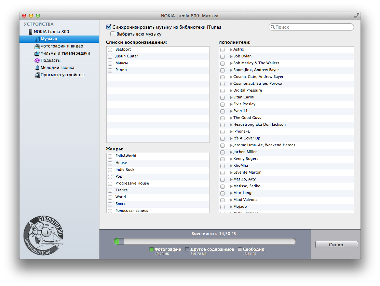The image size is (380, 286).
Task: Open Фильмы и телепередачи section
Action: [59, 53]
